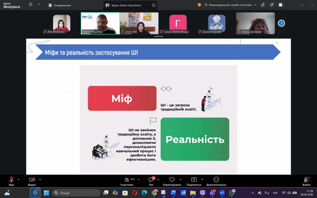Viewport: 317px width, 198px height.
Task: Open Viber from the Windows taskbar
Action: click(202, 193)
